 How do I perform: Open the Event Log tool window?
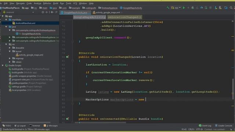[x=205, y=126]
